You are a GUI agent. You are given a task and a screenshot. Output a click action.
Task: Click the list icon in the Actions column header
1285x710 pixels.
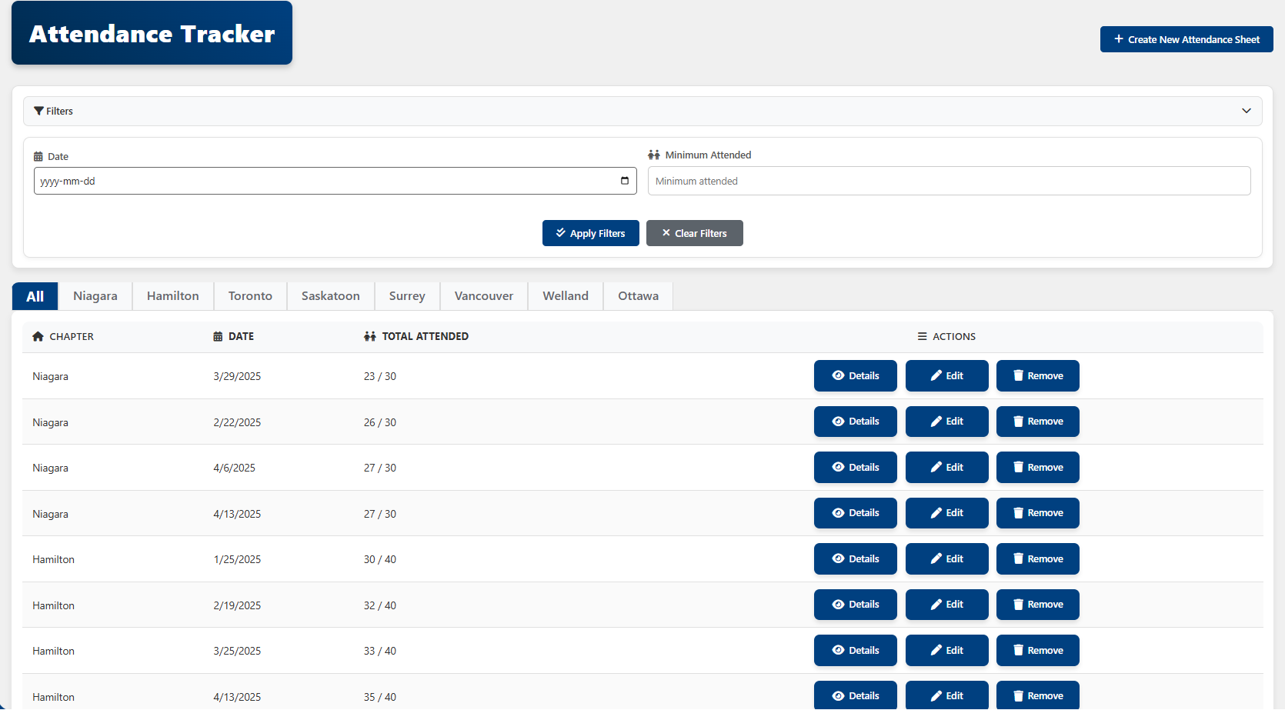tap(922, 336)
